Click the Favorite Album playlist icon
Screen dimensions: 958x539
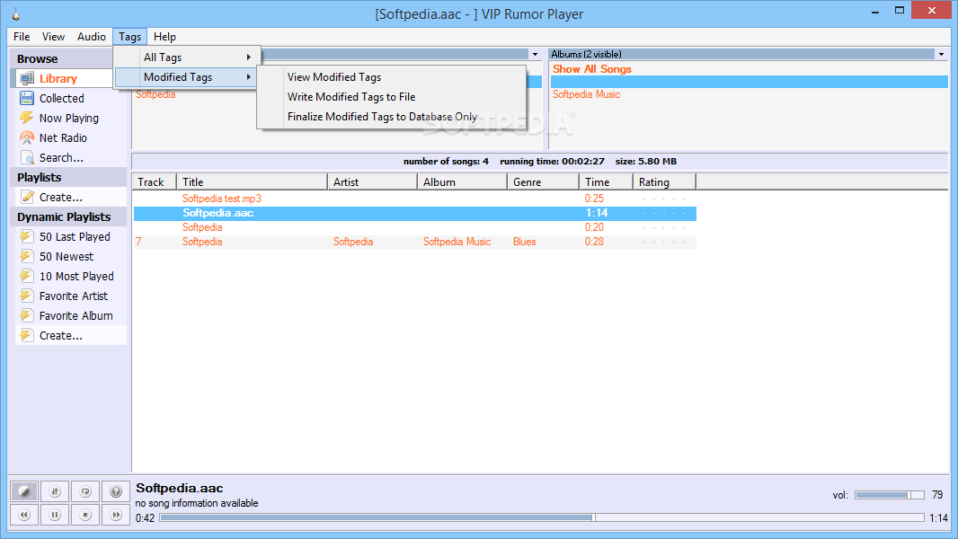(x=27, y=315)
